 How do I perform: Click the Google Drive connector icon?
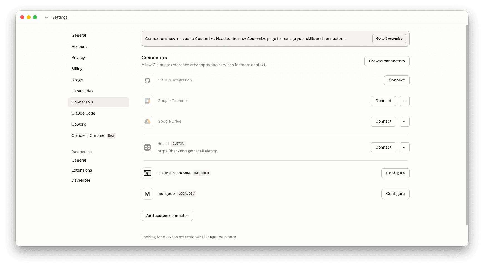(x=147, y=121)
